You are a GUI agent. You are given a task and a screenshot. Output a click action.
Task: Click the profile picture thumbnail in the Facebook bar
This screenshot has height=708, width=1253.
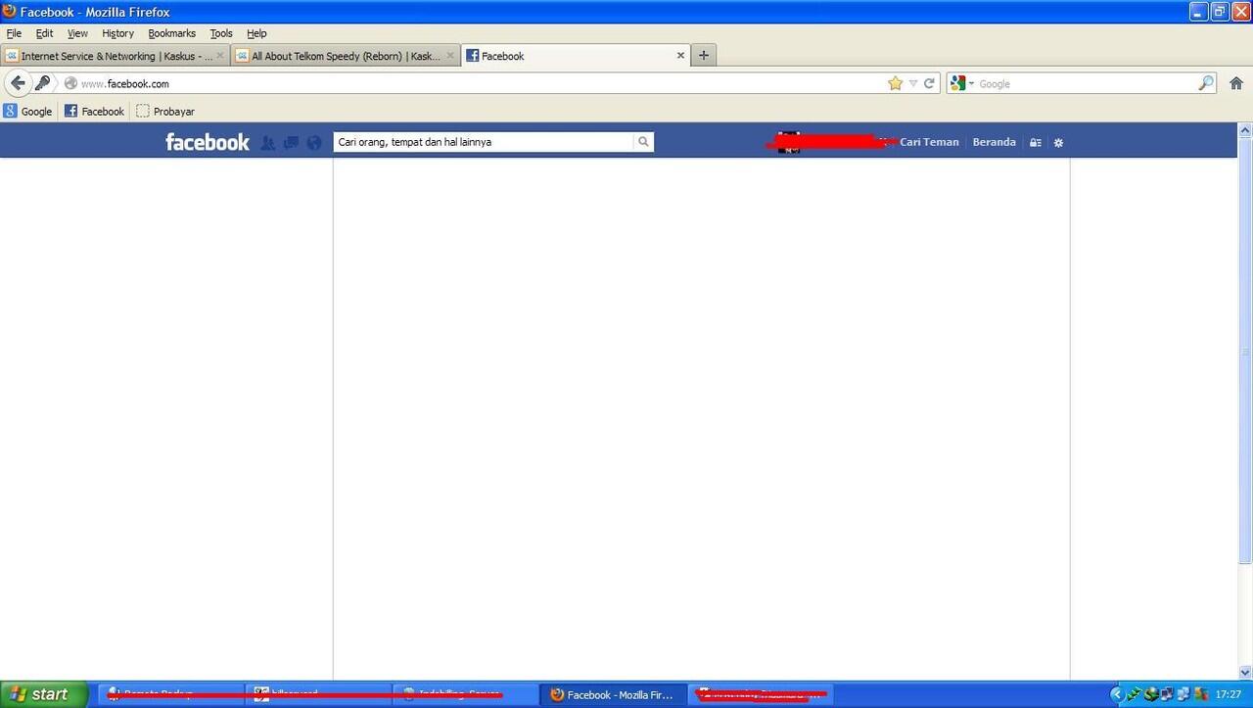(x=789, y=142)
